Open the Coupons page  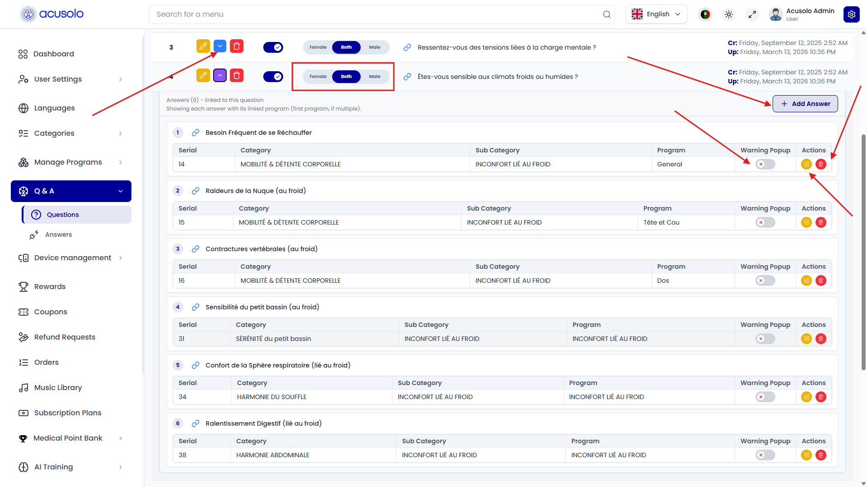[71, 312]
